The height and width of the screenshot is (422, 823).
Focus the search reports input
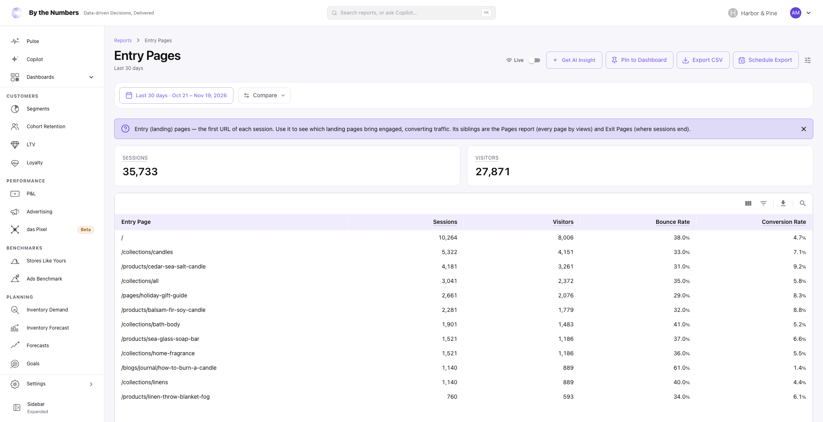click(x=411, y=13)
